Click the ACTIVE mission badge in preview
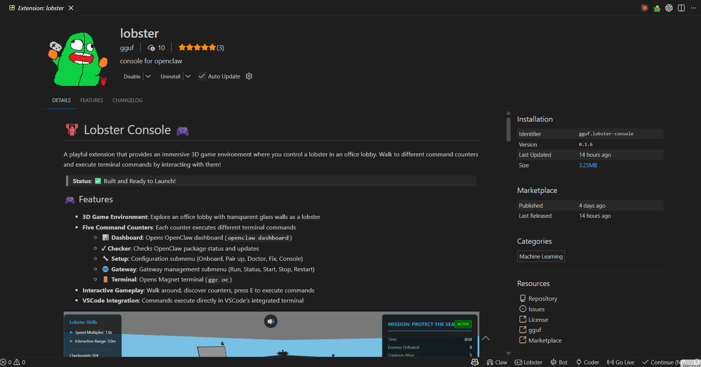The width and height of the screenshot is (701, 367). (463, 324)
